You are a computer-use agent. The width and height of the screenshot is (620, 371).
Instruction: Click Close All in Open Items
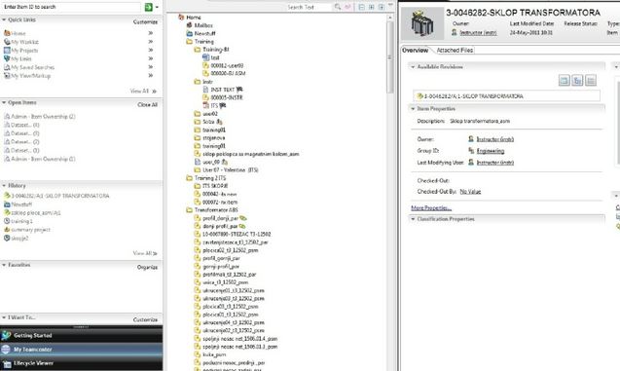coord(148,105)
